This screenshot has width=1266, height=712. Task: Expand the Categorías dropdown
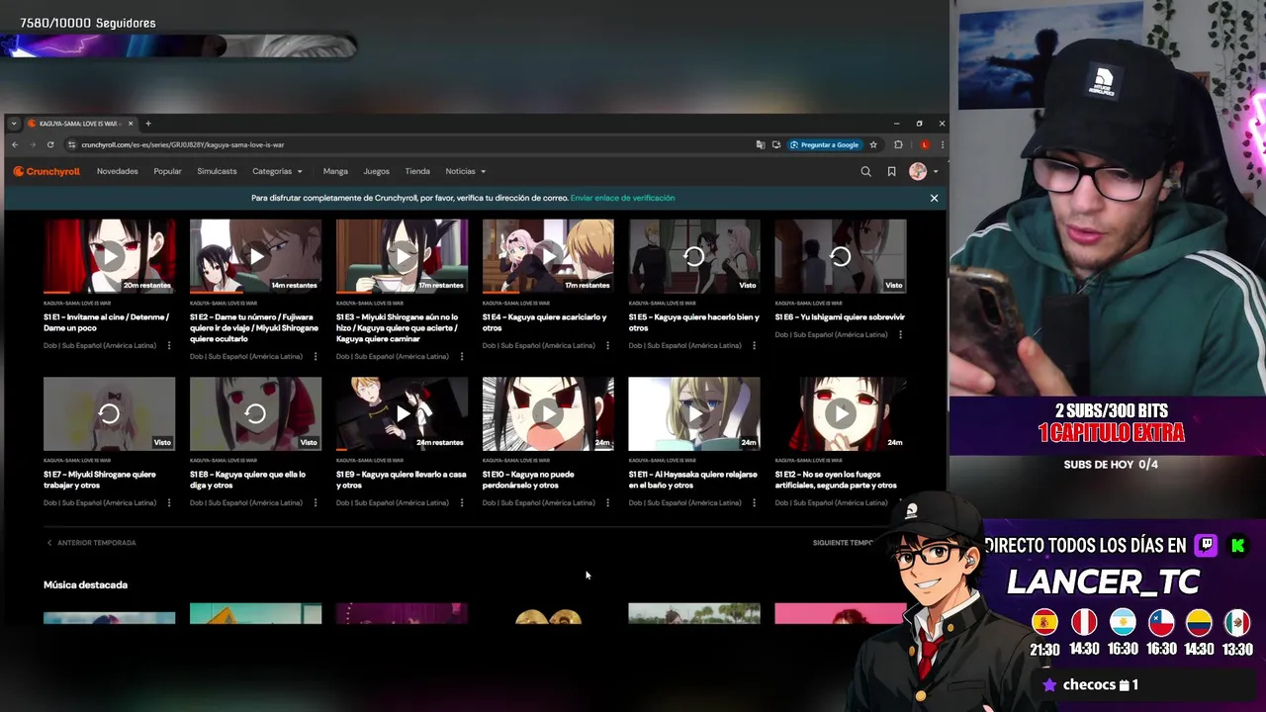pyautogui.click(x=277, y=171)
